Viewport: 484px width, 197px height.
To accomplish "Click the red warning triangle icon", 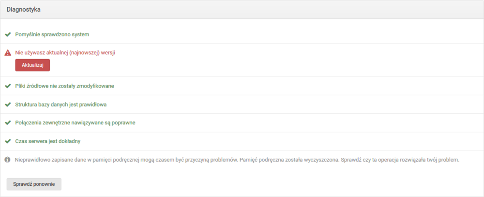I will pyautogui.click(x=7, y=52).
